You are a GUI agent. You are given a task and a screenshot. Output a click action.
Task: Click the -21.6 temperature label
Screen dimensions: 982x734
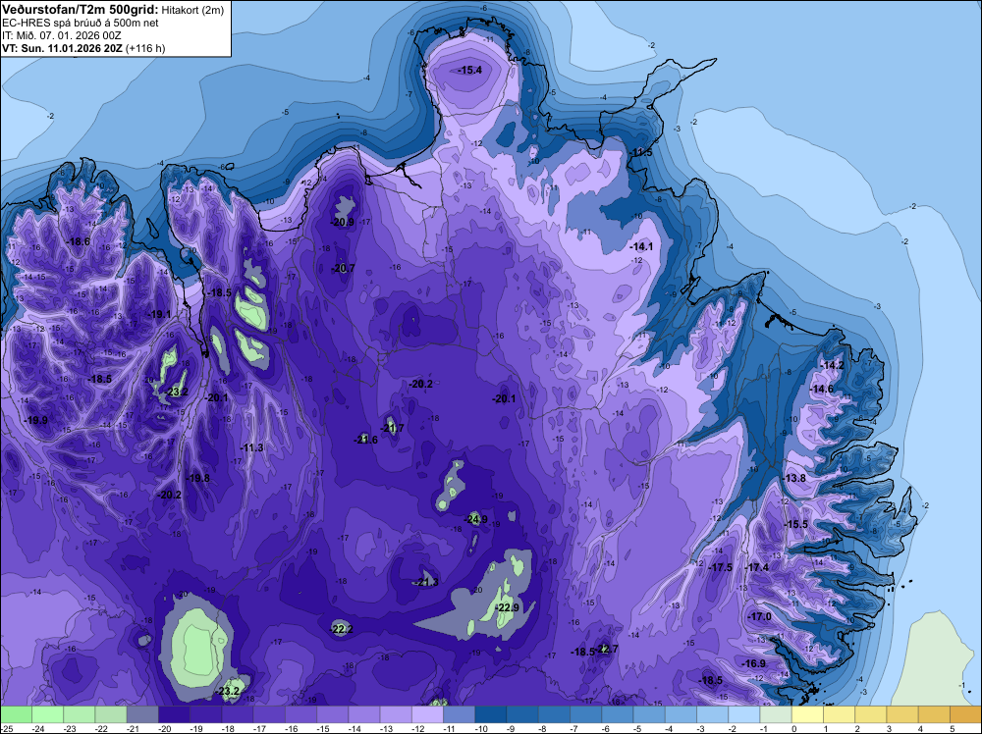[x=365, y=440]
